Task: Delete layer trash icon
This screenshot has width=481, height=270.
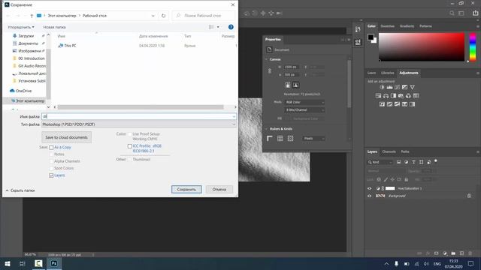Action: click(x=470, y=253)
